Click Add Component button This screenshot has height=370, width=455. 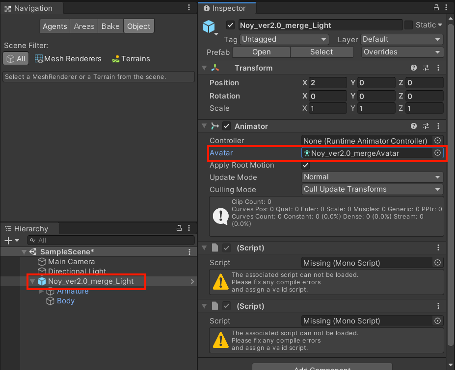tap(322, 367)
